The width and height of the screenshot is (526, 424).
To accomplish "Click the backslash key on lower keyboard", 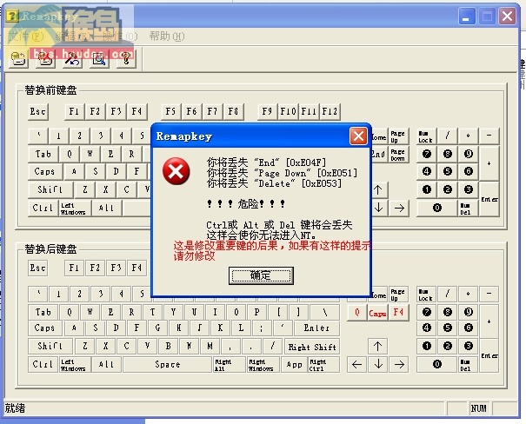I will 324,312.
